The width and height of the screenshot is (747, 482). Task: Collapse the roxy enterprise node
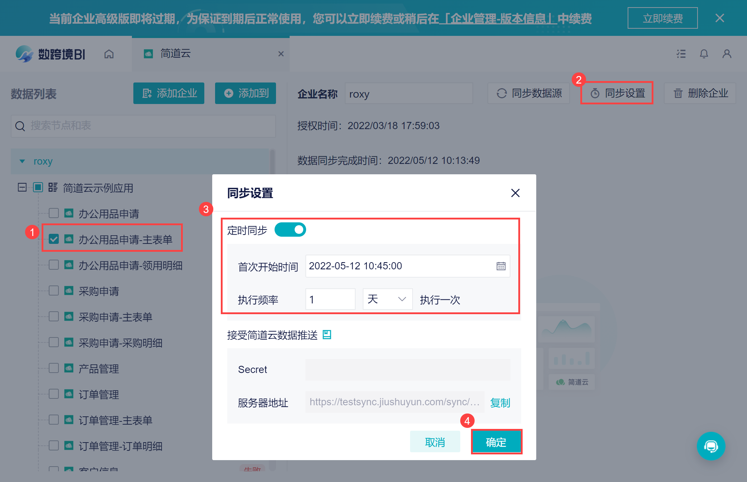click(x=22, y=161)
